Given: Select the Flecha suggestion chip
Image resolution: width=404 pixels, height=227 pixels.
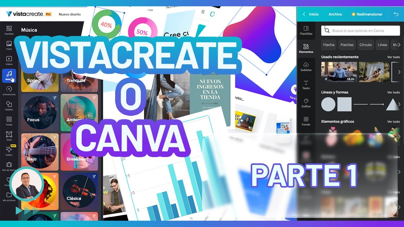Looking at the screenshot, I should (329, 45).
